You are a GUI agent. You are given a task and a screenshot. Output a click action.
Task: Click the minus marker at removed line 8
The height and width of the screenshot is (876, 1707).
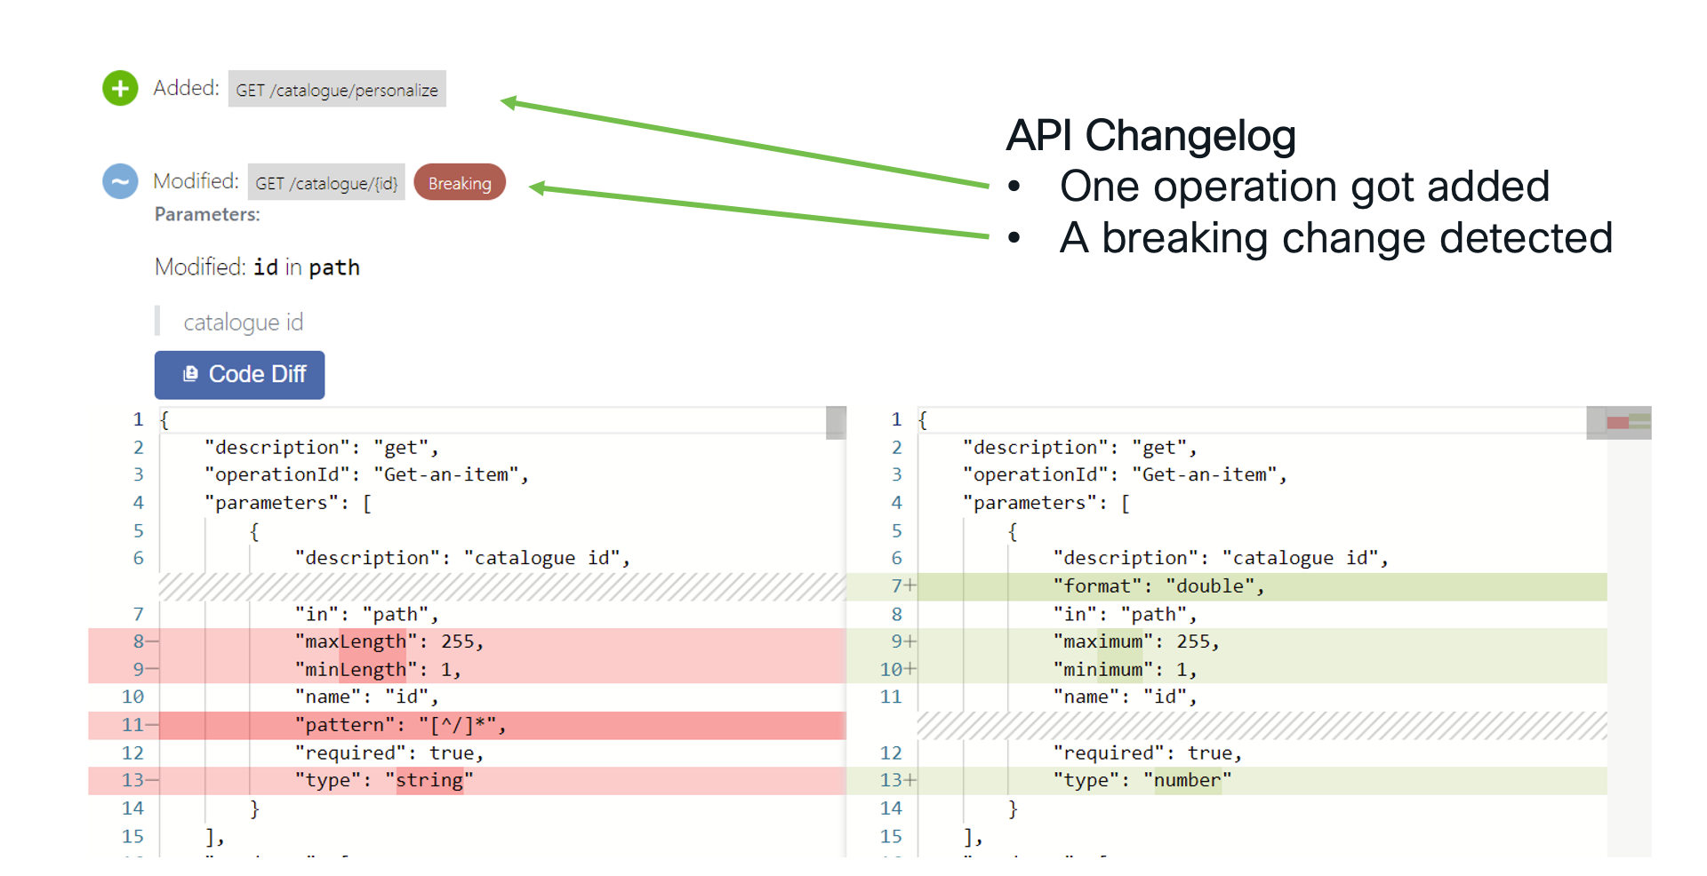point(152,641)
